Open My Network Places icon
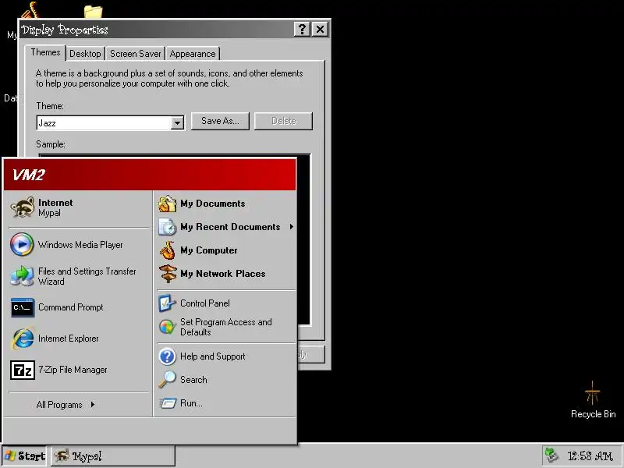624x468 pixels. (x=168, y=274)
